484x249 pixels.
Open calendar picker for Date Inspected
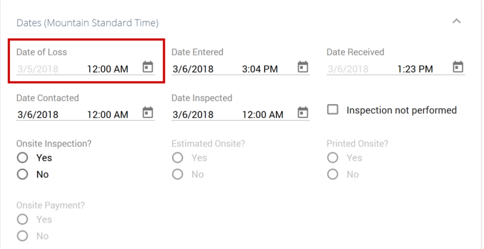coord(302,113)
